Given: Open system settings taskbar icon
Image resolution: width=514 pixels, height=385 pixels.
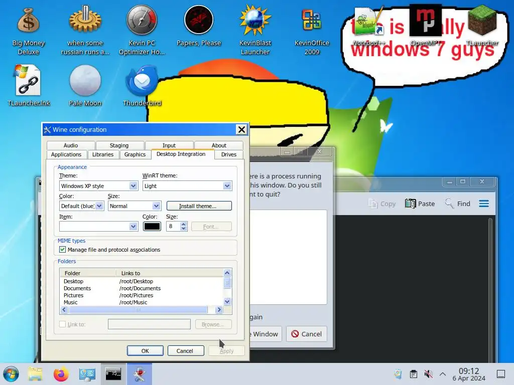Looking at the screenshot, I should (87, 374).
